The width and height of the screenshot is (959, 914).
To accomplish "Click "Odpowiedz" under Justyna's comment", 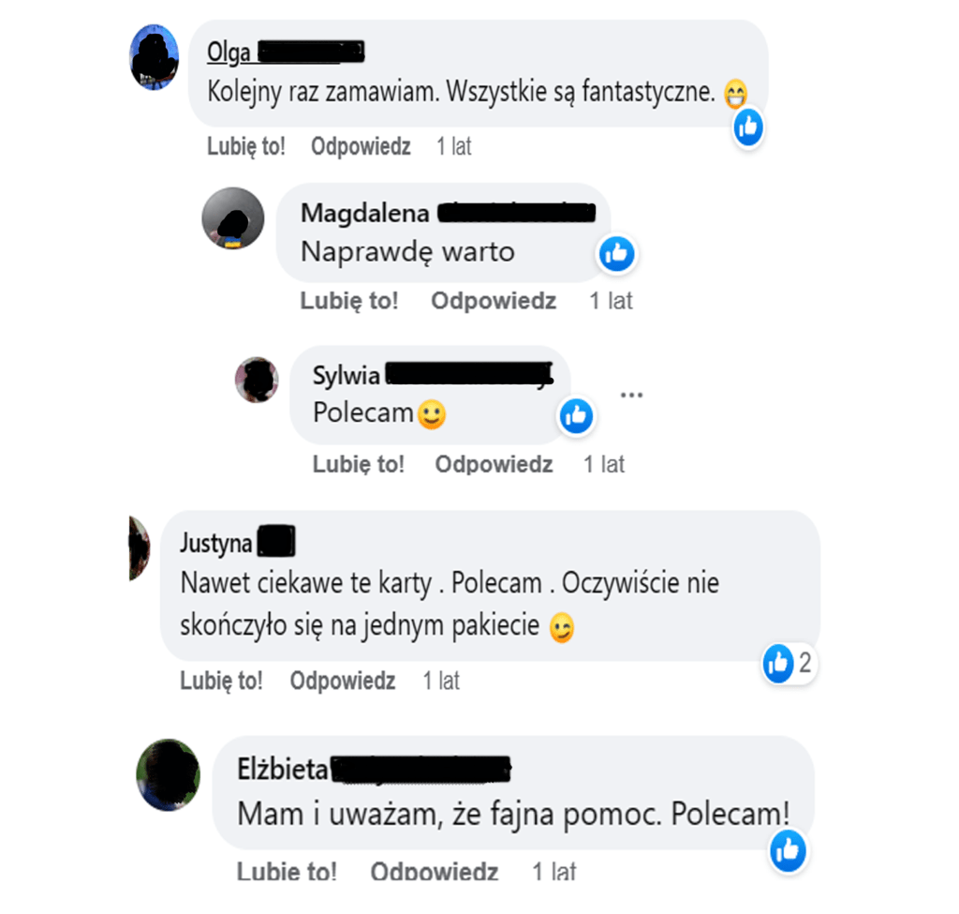I will pos(343,682).
